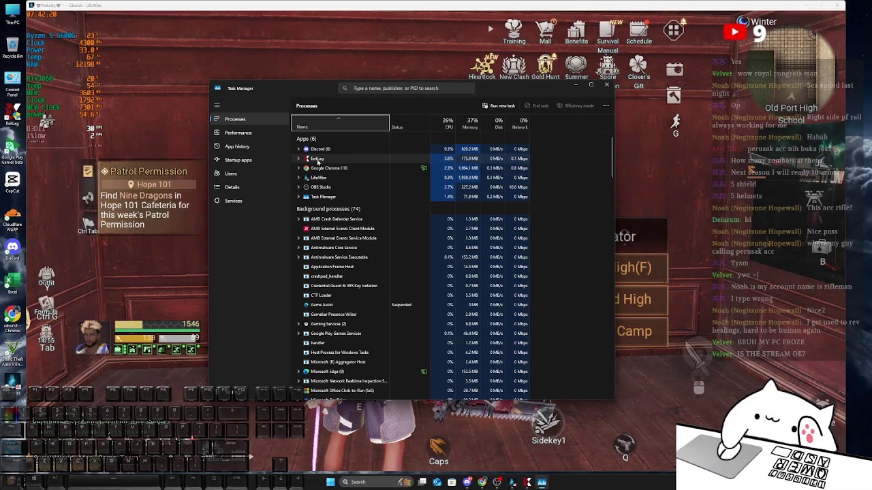Open the New Clash event icon
This screenshot has width=872, height=490.
tap(514, 67)
